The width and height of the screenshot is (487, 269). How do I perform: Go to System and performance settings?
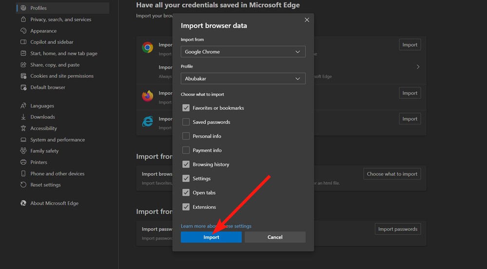(x=57, y=140)
